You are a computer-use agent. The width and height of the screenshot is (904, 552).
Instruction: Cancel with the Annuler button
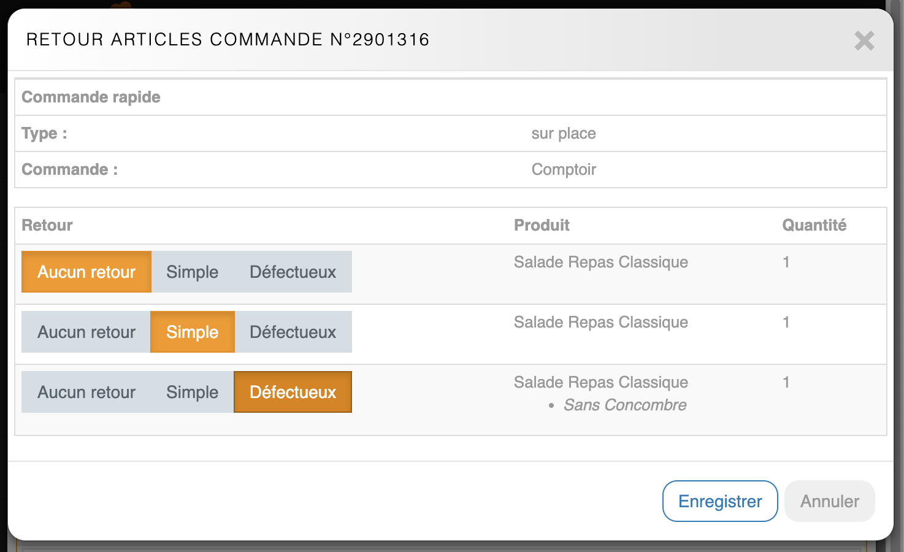(x=829, y=501)
